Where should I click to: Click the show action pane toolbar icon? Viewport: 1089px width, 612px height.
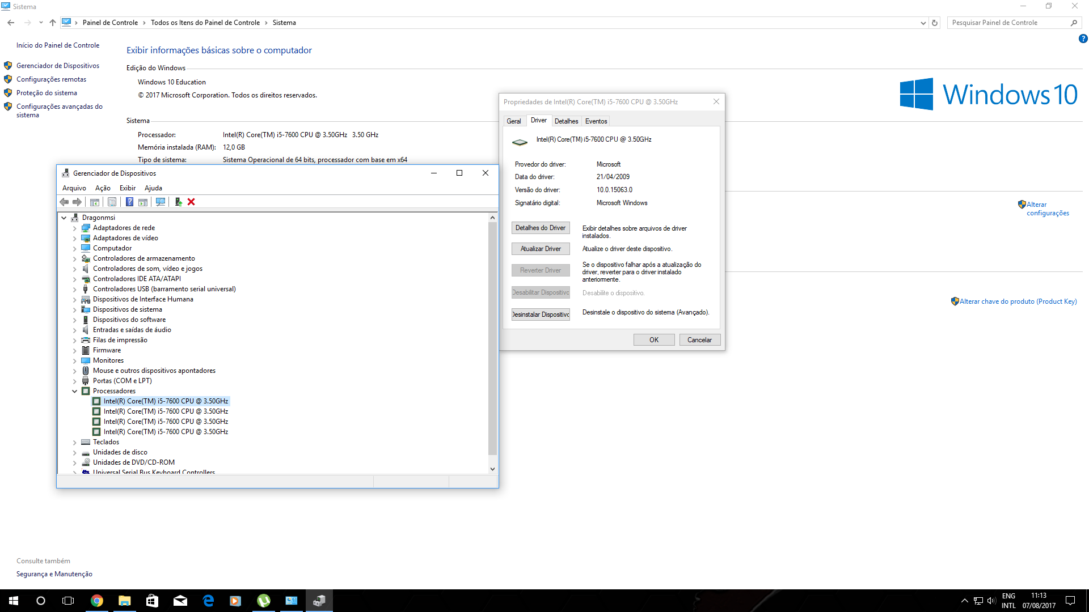pyautogui.click(x=143, y=202)
